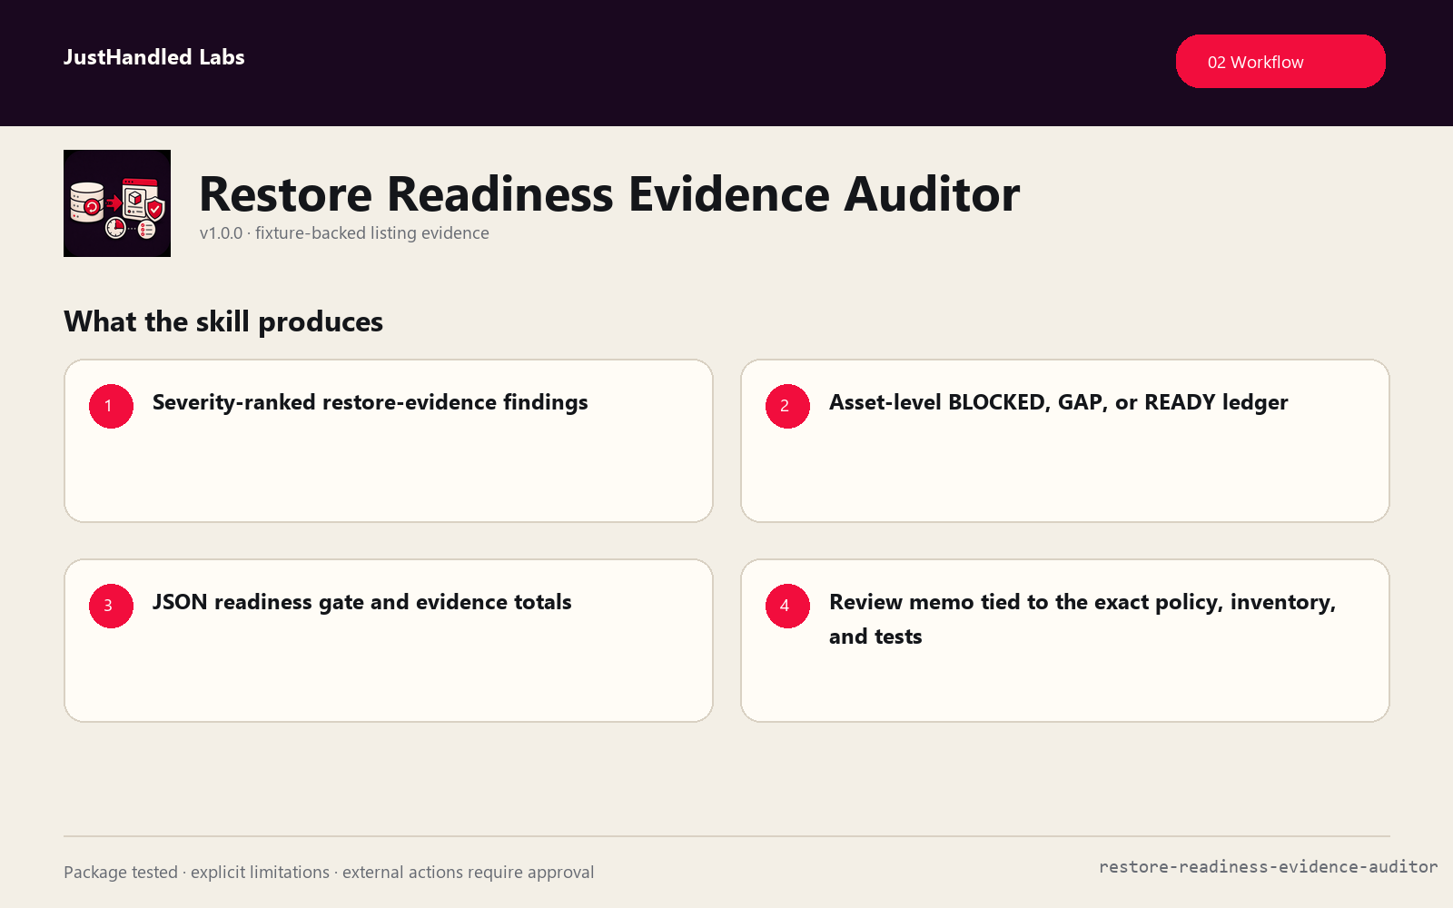Click the number 1 circle badge
This screenshot has width=1453, height=908.
(111, 406)
